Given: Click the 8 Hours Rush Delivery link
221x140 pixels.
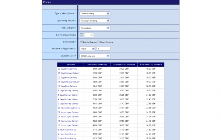Looking at the screenshot, I should coord(67,130).
